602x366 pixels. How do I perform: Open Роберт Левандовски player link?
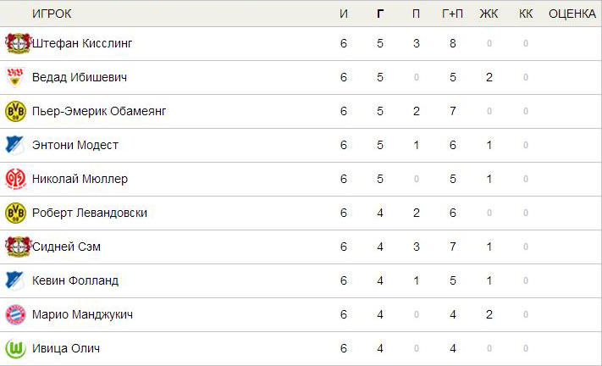(x=90, y=213)
